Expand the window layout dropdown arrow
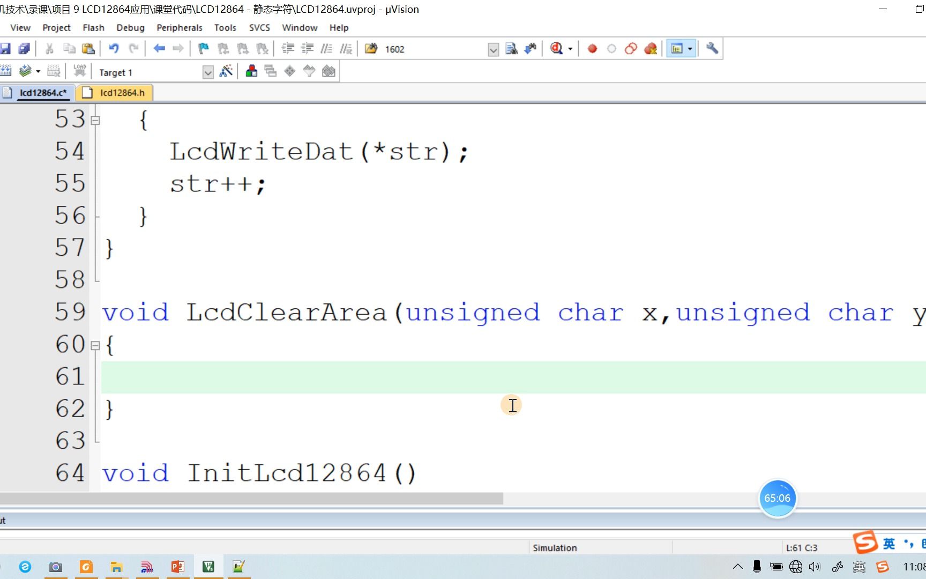 tap(690, 49)
